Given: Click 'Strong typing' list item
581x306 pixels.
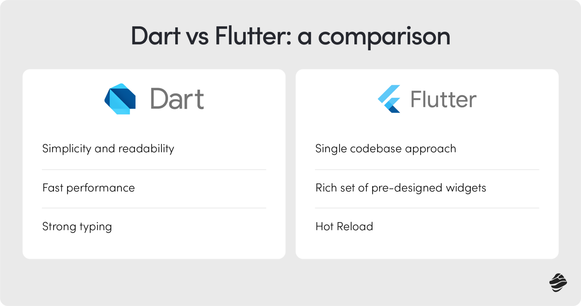Looking at the screenshot, I should pos(77,227).
